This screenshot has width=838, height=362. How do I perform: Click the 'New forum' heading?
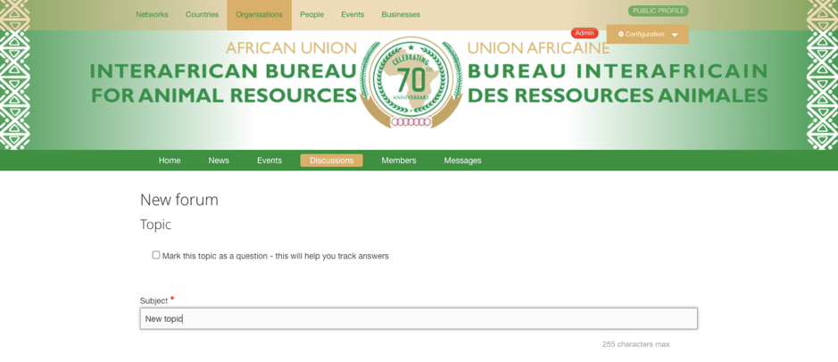[x=179, y=201]
